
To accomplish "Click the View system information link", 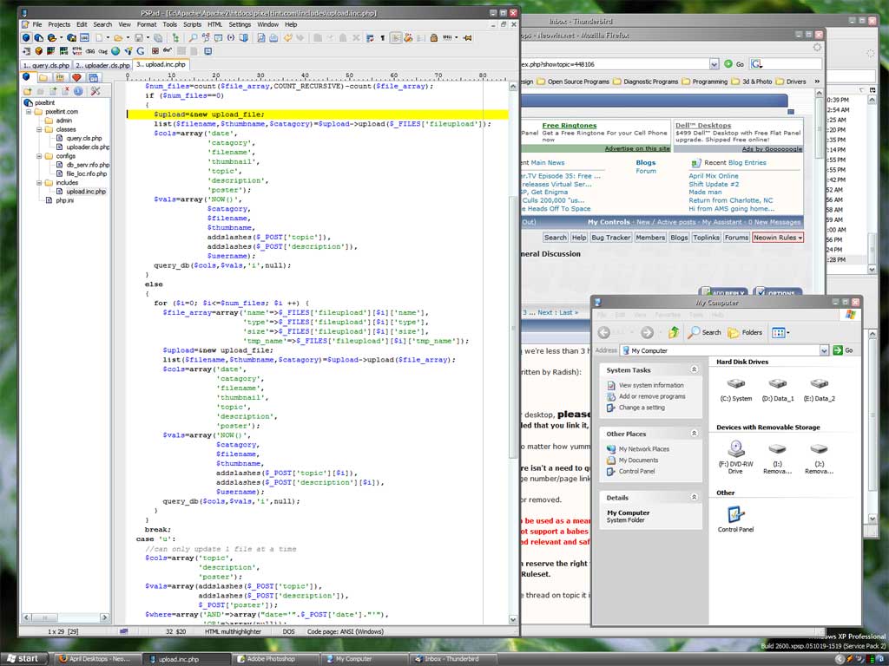I will point(650,385).
